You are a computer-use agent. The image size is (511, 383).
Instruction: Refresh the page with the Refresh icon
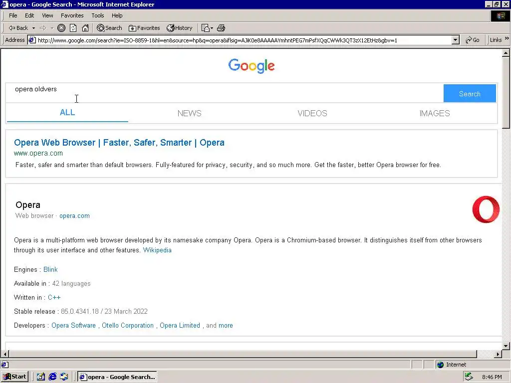73,28
